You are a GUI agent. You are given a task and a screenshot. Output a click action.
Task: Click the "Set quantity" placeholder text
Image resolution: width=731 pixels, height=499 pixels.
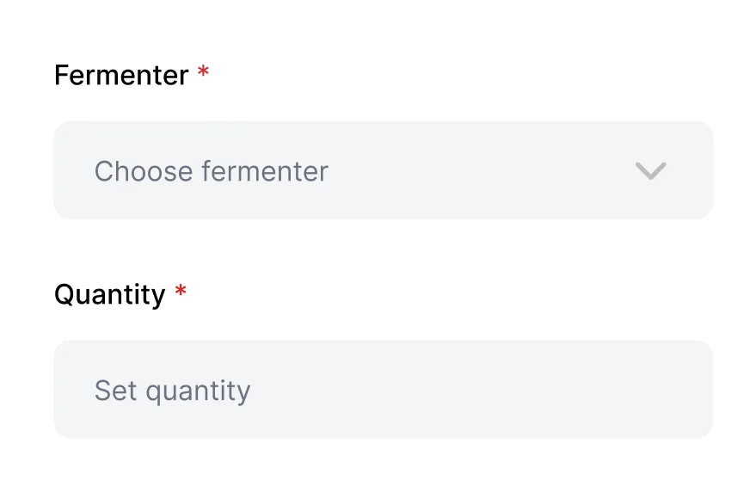(172, 391)
